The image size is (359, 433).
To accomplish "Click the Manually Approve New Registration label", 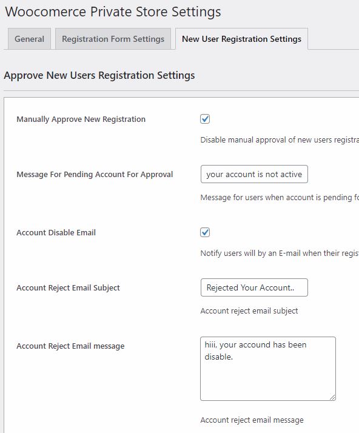I will [81, 119].
